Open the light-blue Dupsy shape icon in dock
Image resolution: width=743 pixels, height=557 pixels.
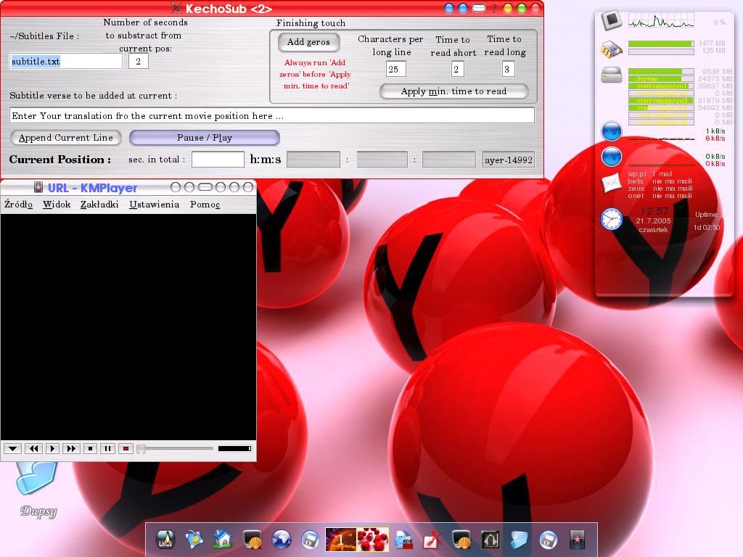click(520, 539)
